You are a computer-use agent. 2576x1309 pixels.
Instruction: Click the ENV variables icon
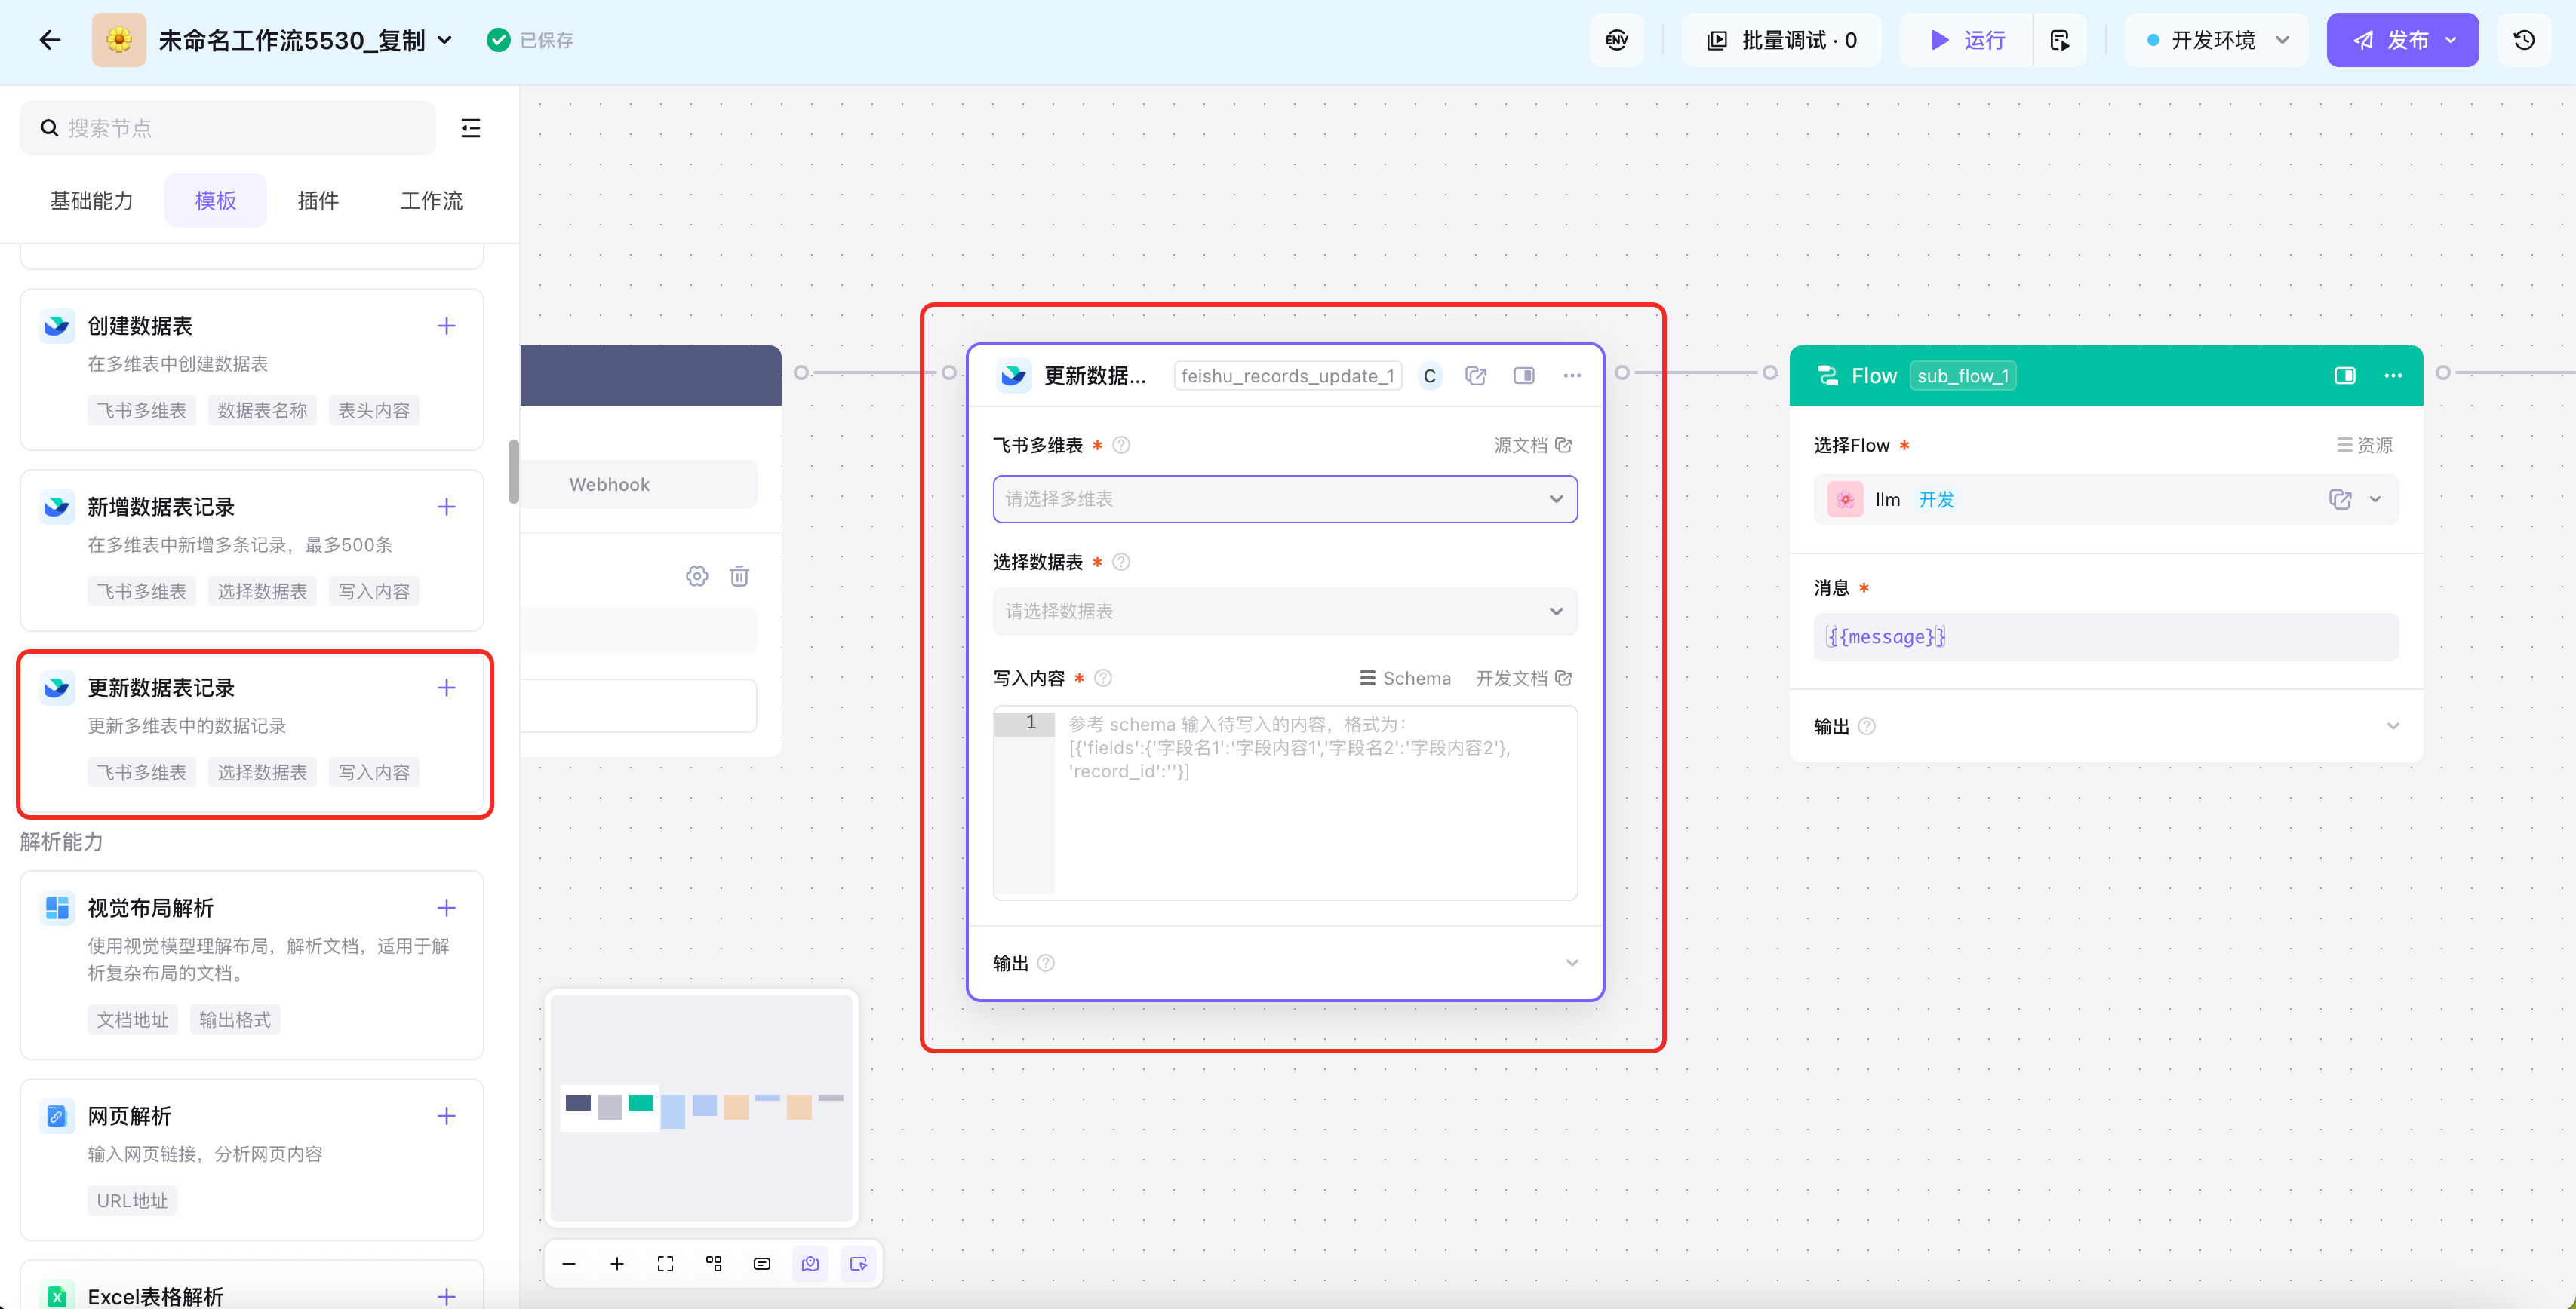[x=1616, y=40]
